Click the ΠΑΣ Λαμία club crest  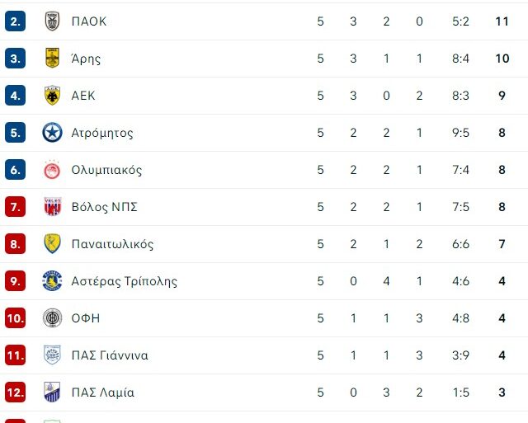coord(52,392)
